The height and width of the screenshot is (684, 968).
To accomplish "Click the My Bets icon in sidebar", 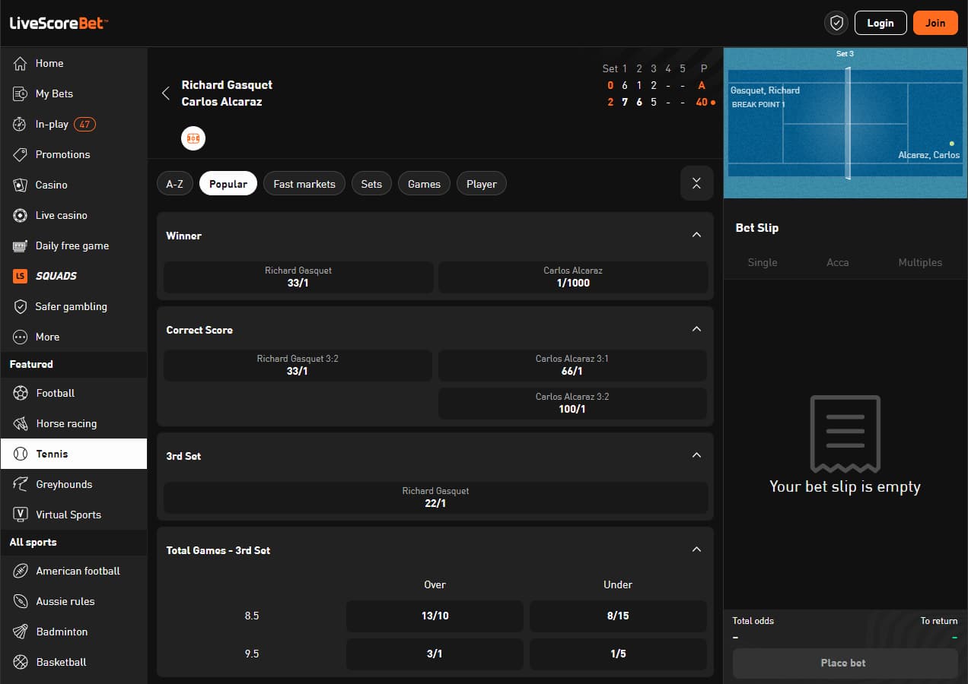I will pyautogui.click(x=21, y=93).
